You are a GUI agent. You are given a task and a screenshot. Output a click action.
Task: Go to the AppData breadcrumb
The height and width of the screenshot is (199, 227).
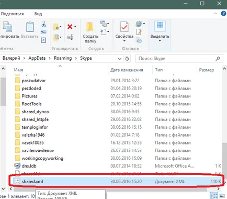(x=37, y=58)
